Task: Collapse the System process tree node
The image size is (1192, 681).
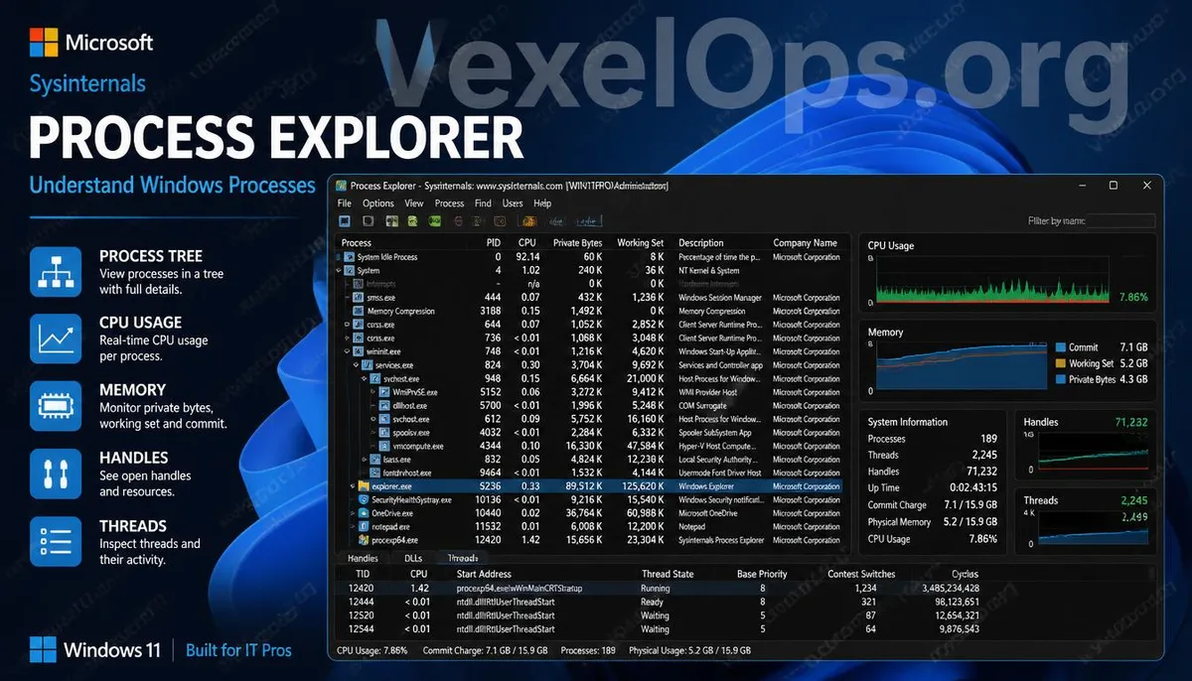Action: click(339, 270)
